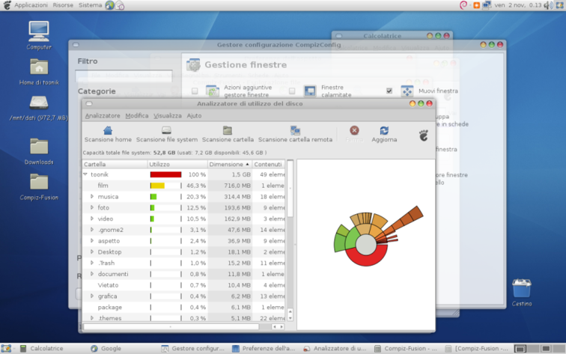Open Applicazioni menu in top panel
The image size is (566, 354).
(31, 5)
